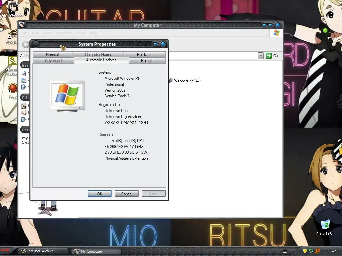
Task: Click the product ID 76487-640-2972611-23490
Action: tap(126, 123)
